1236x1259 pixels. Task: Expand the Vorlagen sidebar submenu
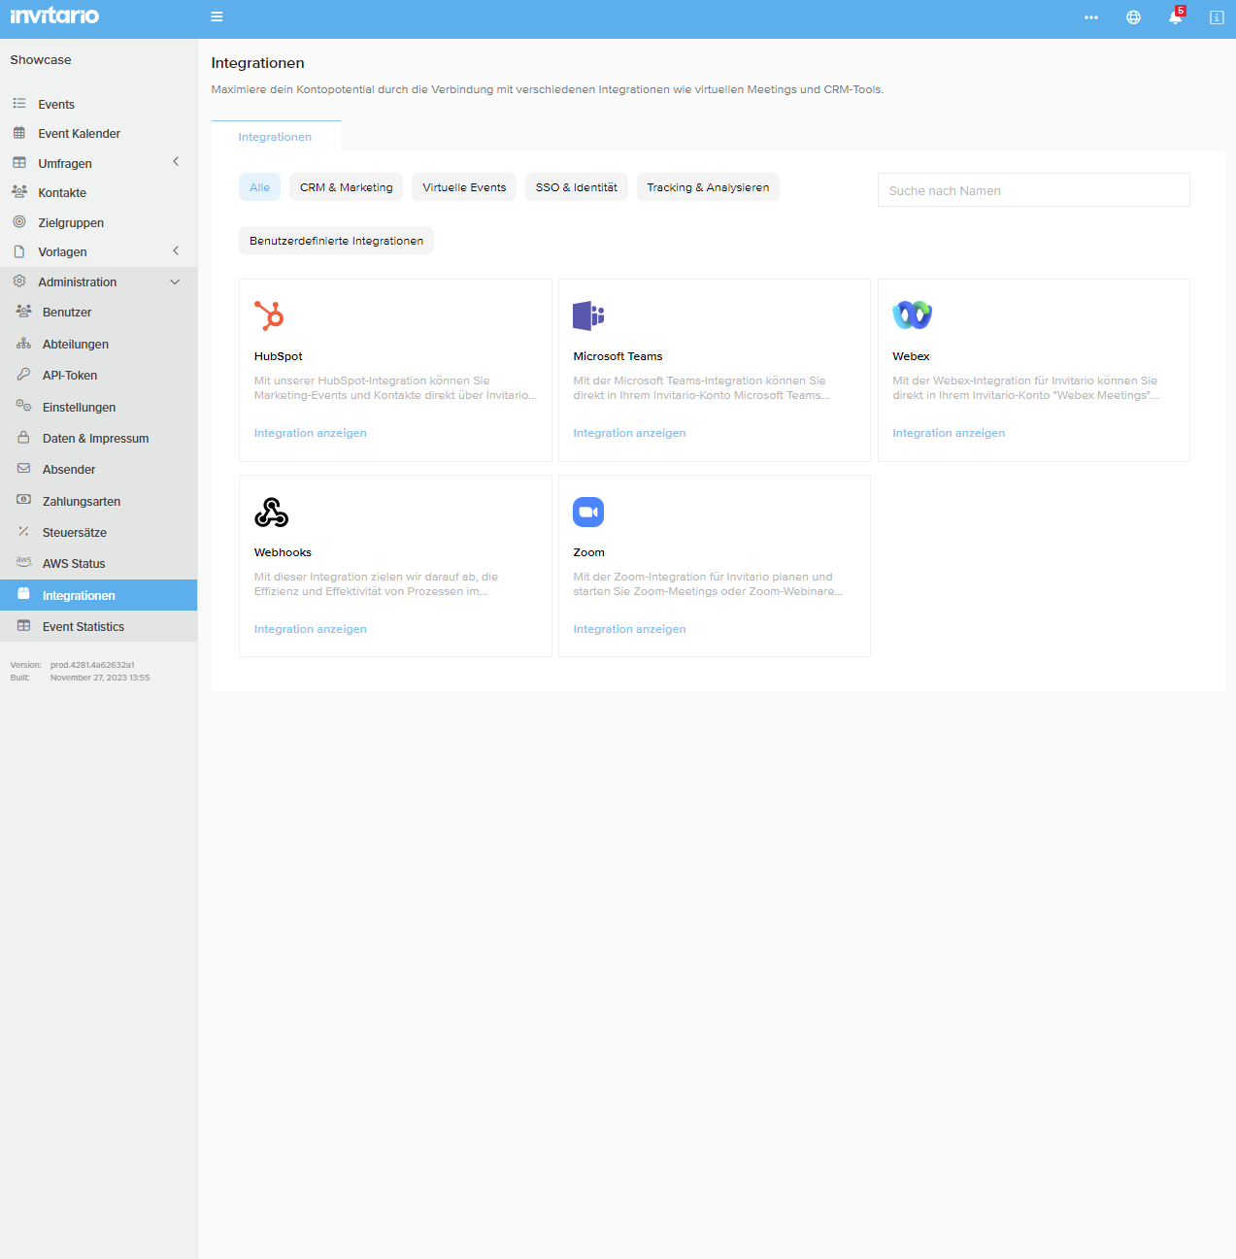pos(176,251)
